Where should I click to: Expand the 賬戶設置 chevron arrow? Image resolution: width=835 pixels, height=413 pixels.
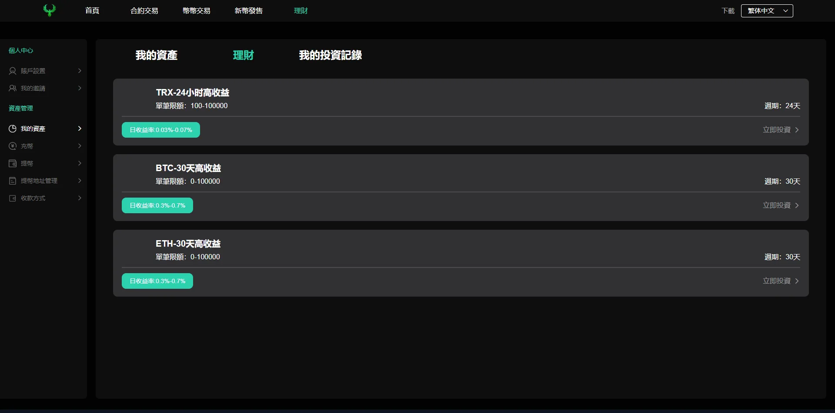click(80, 71)
